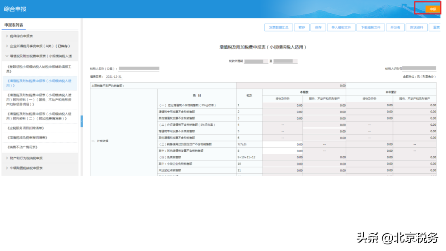Click row 8 货物及劳务 本期数 cell
This screenshot has height=251, width=446.
(x=282, y=151)
